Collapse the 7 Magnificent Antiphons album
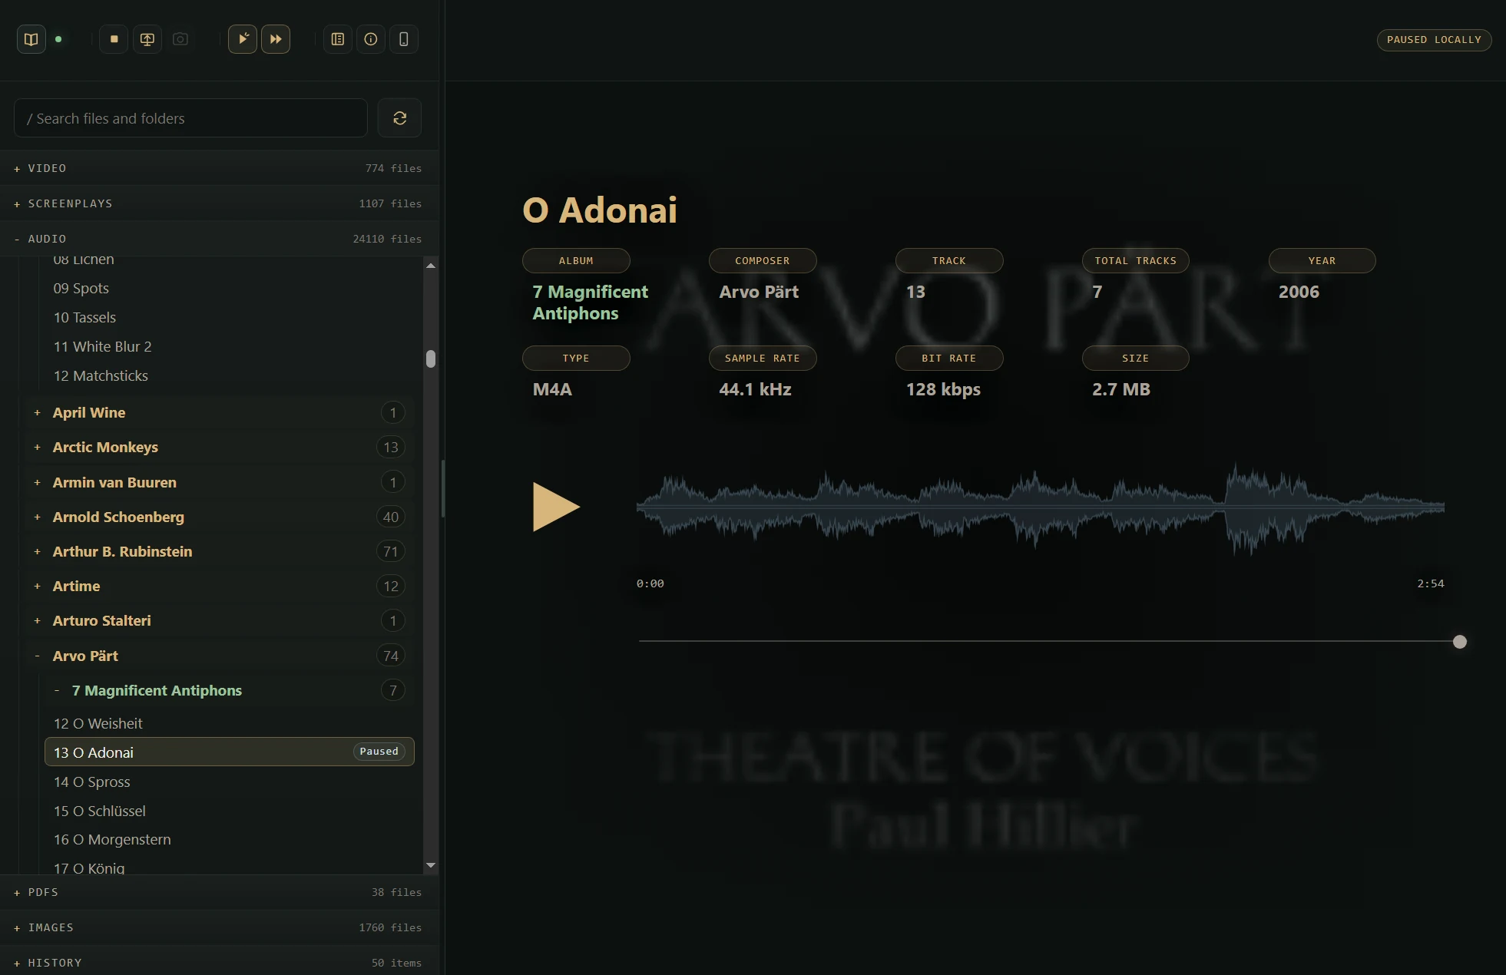This screenshot has height=975, width=1506. coord(229,690)
